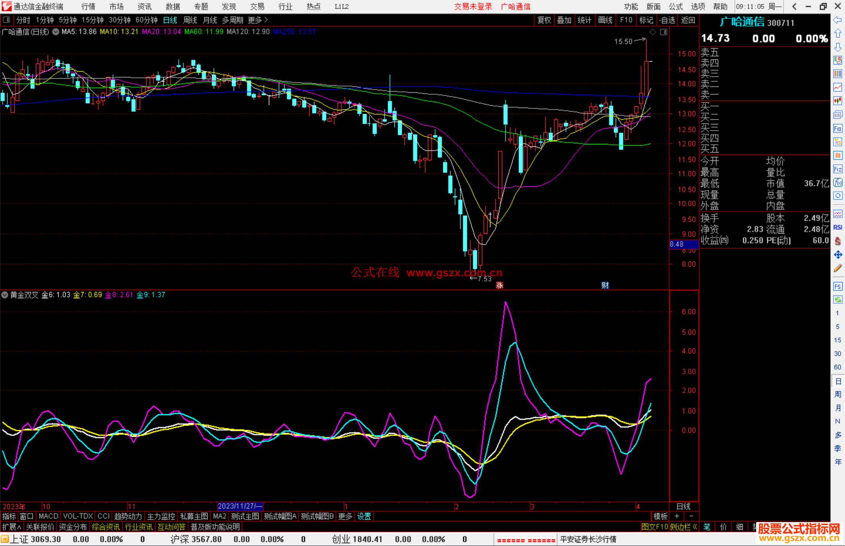Open the RSI indicator sidebar icon
Image resolution: width=845 pixels, height=546 pixels.
[x=838, y=227]
